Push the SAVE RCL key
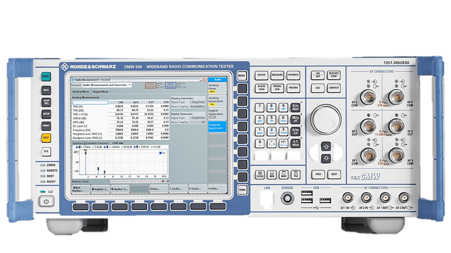Image resolution: width=451 pixels, height=253 pixels. (46, 102)
